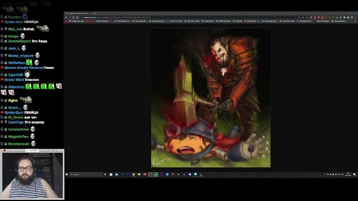Close the current browser tab
The width and height of the screenshot is (358, 201).
point(91,13)
